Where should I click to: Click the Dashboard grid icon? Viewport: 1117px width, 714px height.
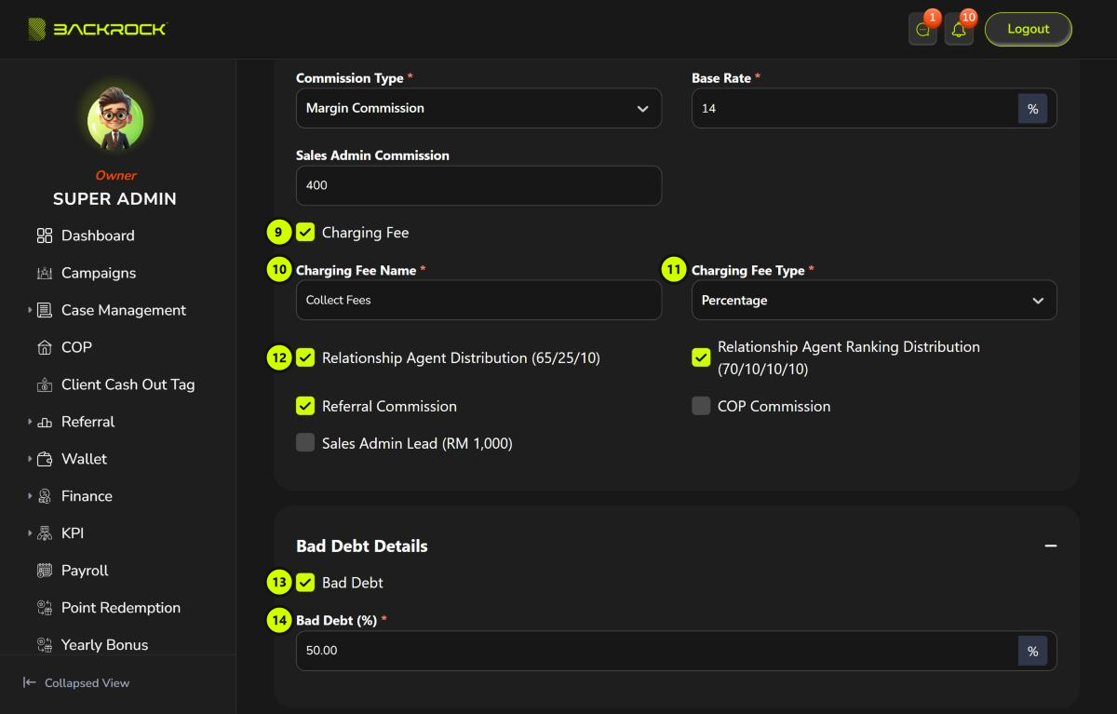coord(45,236)
